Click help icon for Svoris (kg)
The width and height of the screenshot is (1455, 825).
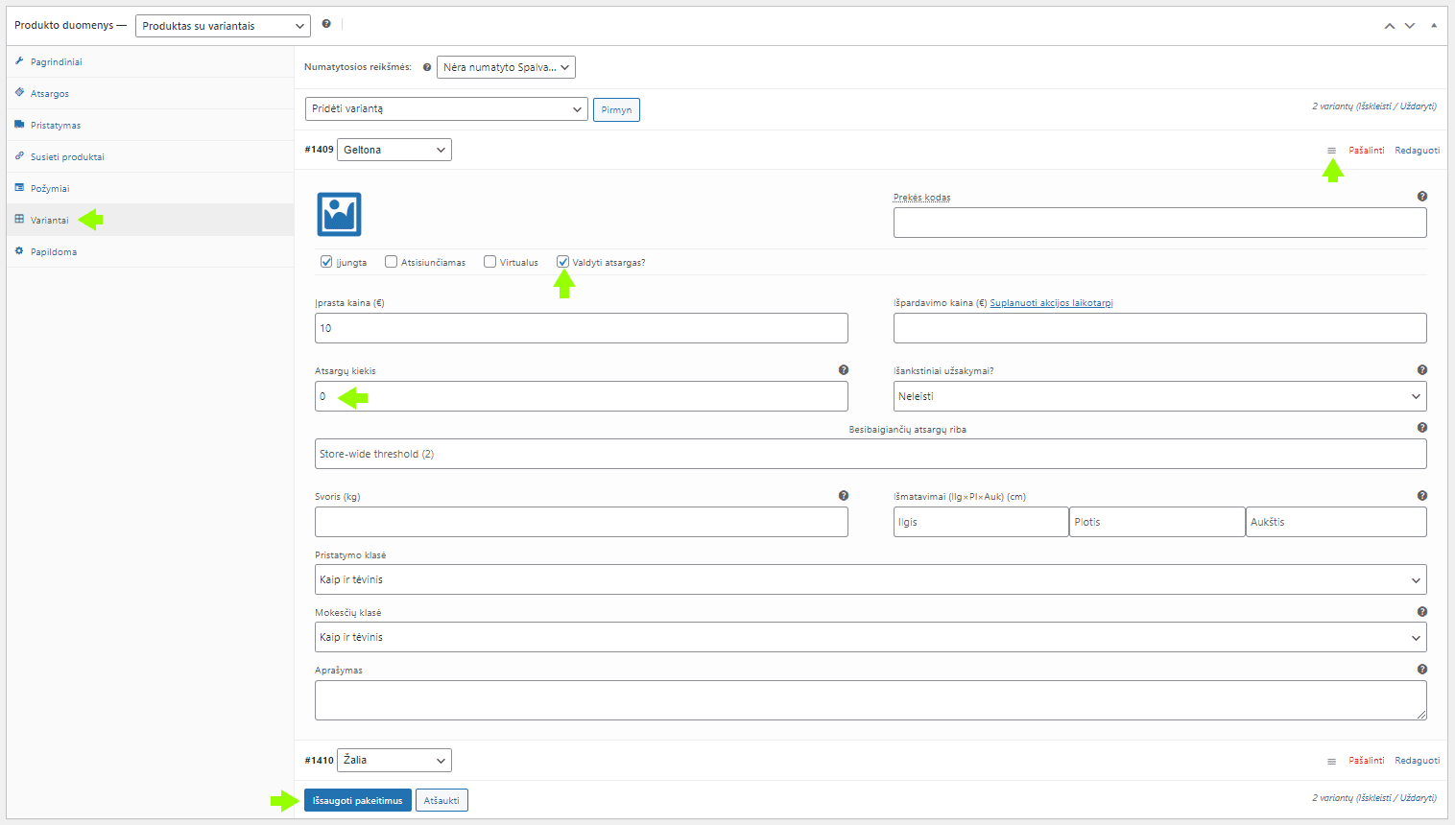[843, 496]
